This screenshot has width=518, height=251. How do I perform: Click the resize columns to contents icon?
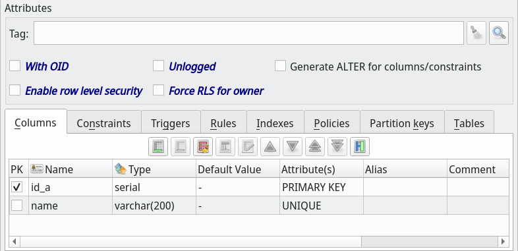pyautogui.click(x=360, y=146)
